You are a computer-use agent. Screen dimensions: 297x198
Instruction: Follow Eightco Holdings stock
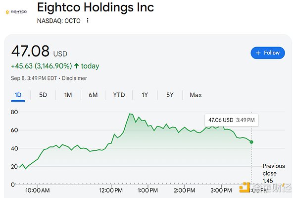pyautogui.click(x=268, y=53)
